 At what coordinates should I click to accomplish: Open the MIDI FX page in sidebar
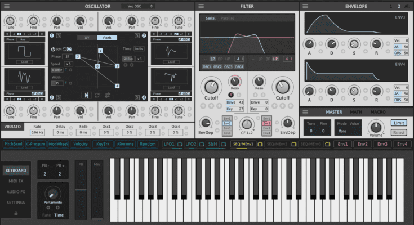pos(16,181)
